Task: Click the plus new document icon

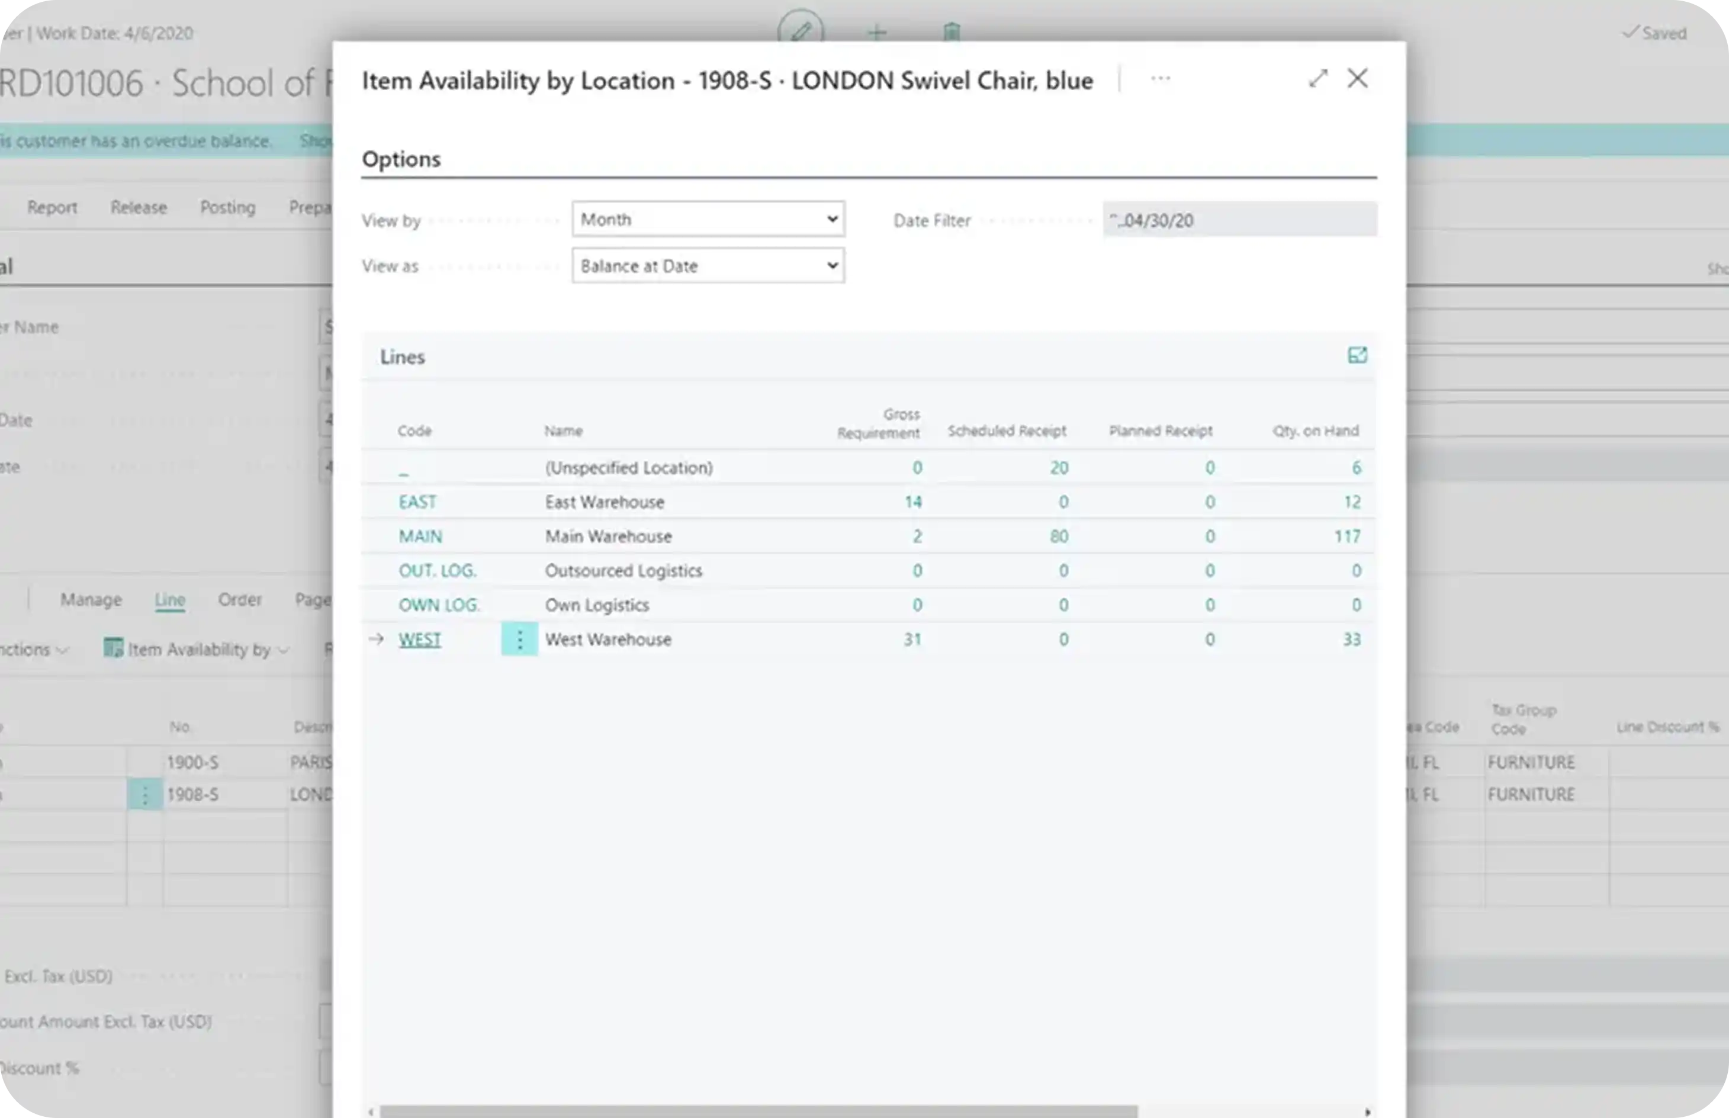Action: [877, 33]
